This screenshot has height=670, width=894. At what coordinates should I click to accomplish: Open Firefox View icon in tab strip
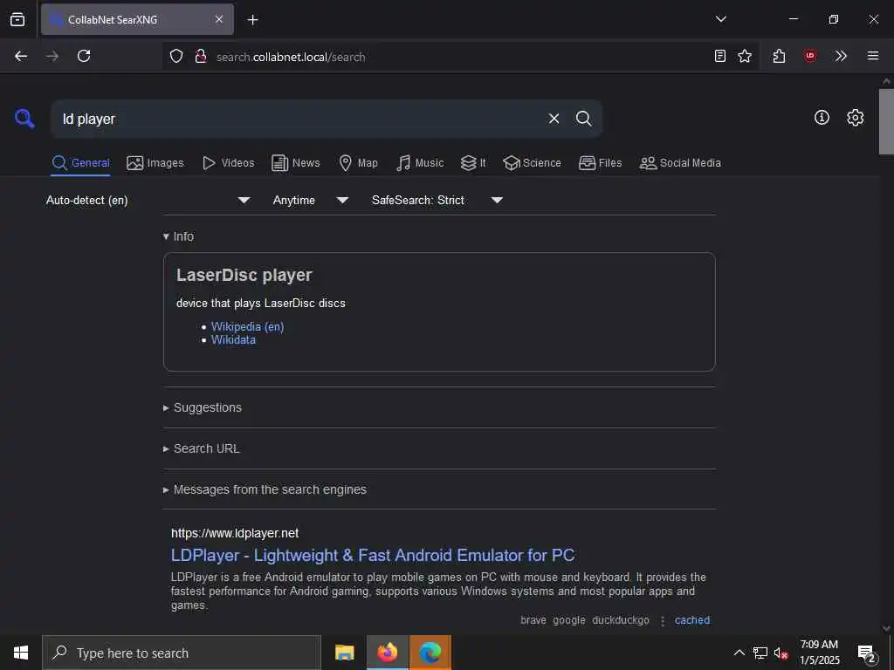point(17,19)
